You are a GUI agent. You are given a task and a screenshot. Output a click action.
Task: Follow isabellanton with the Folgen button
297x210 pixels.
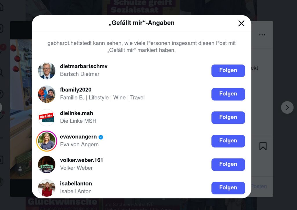(228, 188)
